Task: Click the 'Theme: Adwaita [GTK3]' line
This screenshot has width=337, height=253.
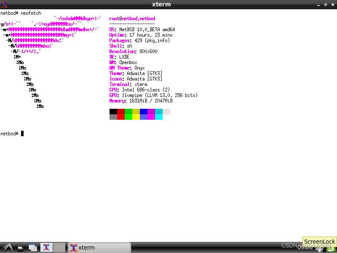Action: pyautogui.click(x=136, y=73)
